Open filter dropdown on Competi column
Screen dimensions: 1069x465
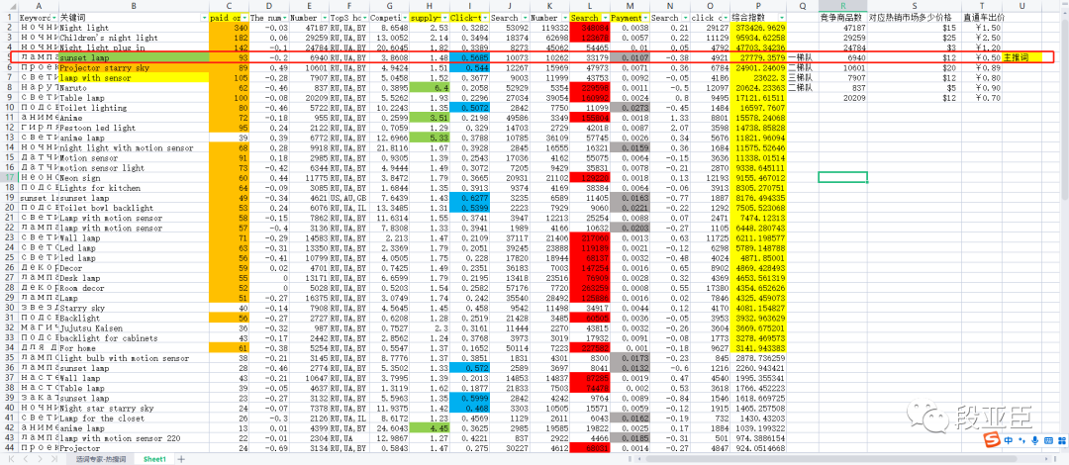pyautogui.click(x=405, y=17)
